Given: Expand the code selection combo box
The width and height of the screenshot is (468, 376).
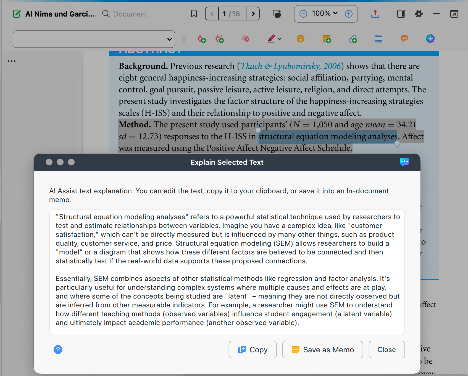Looking at the screenshot, I should [169, 39].
